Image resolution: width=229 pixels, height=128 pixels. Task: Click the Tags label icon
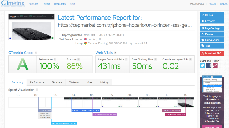pos(203,46)
